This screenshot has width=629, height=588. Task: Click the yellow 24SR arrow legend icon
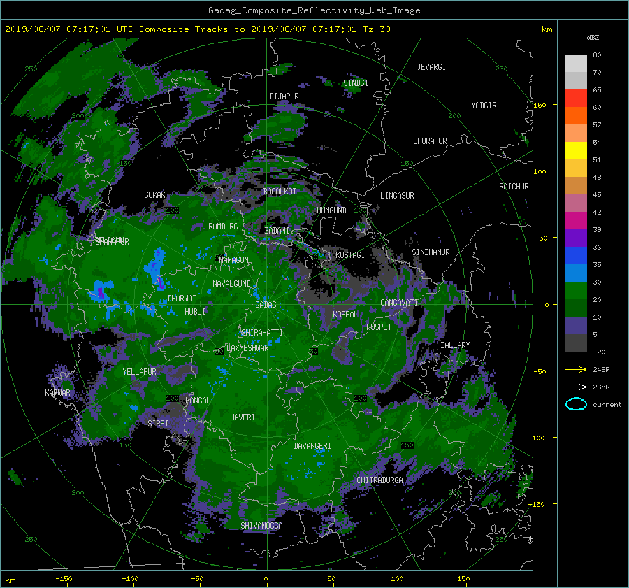pos(576,369)
